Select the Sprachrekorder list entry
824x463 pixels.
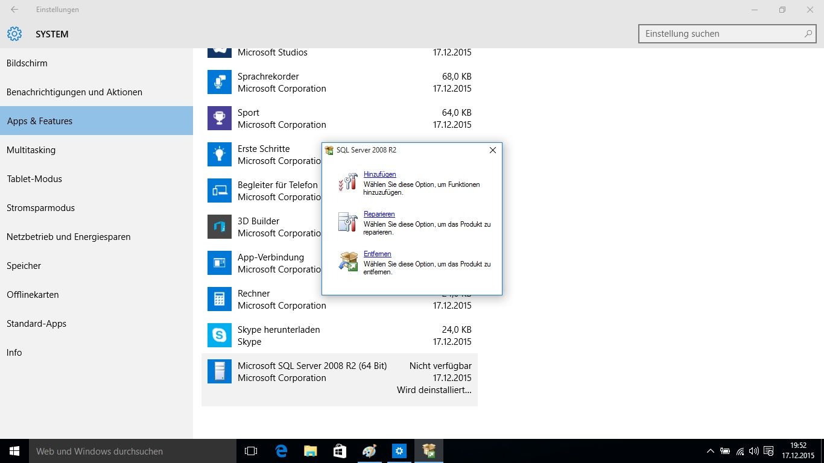(x=340, y=82)
